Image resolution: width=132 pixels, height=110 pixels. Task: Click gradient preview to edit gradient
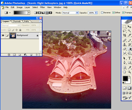coord(21,13)
